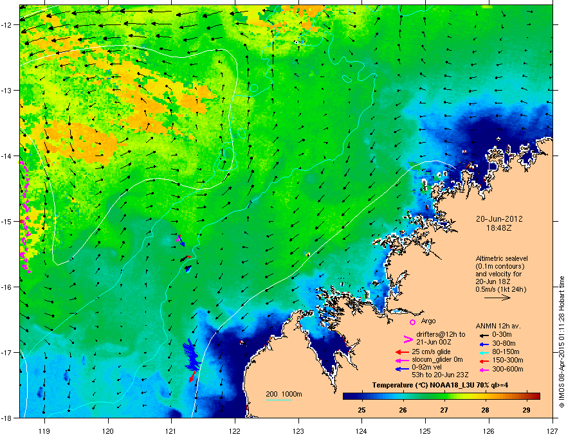Click the vertical IMOS copyright timestamp text
The height and width of the screenshot is (437, 566).
[x=561, y=342]
